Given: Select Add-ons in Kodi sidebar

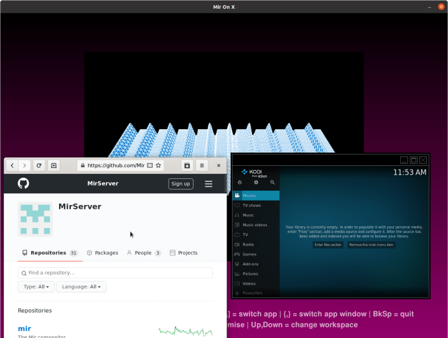Looking at the screenshot, I should click(256, 264).
